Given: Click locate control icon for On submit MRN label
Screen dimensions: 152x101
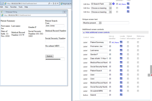Looking at the screenshot, I should 121,91.
